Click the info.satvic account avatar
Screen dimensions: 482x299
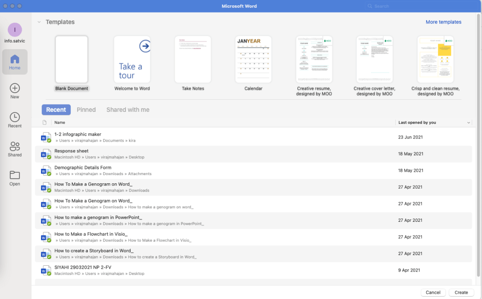[x=15, y=30]
